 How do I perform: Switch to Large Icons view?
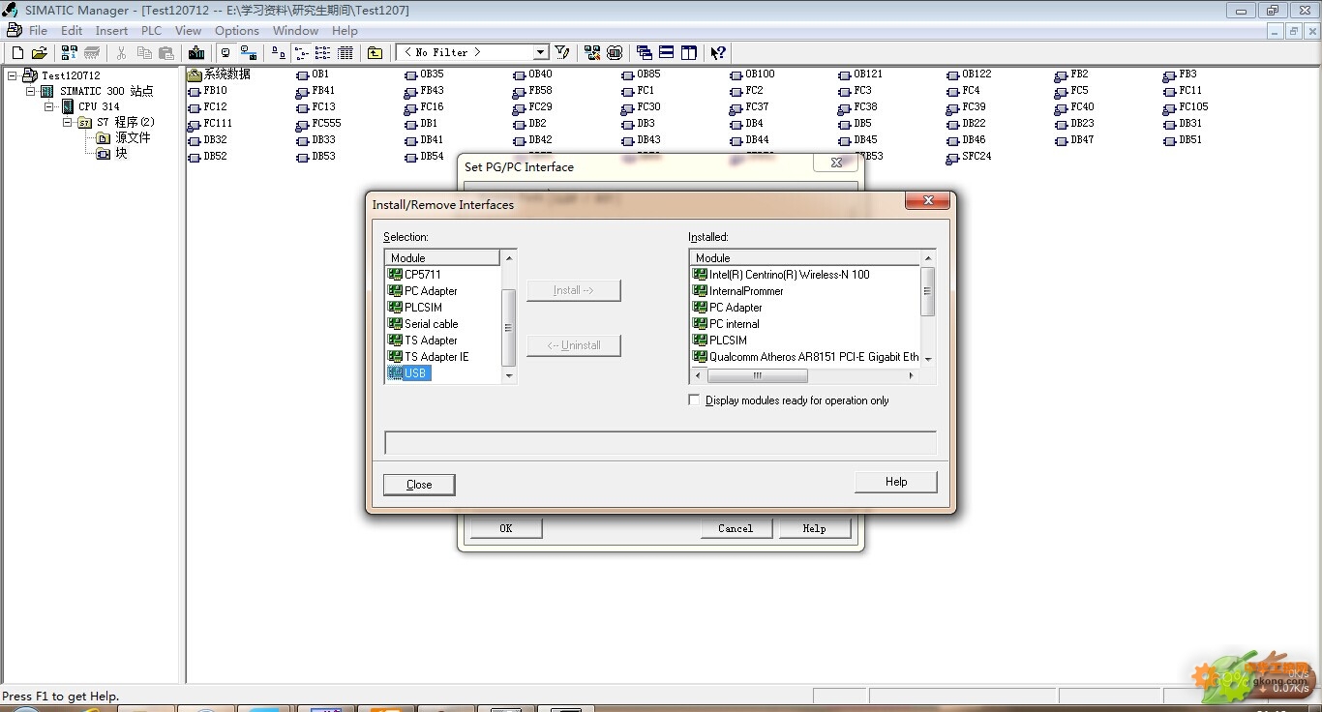pyautogui.click(x=279, y=52)
